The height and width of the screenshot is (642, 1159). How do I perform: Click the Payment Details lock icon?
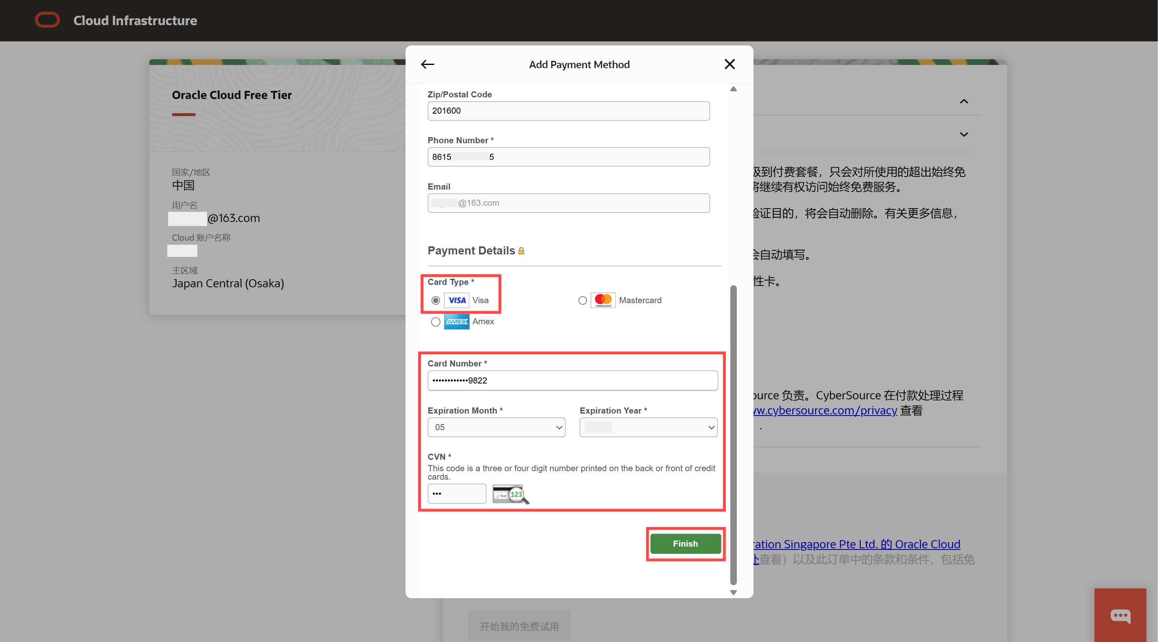[521, 251]
